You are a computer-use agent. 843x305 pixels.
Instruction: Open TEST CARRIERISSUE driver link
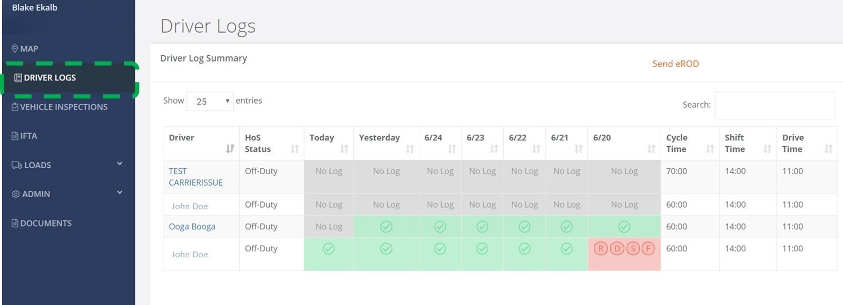coord(195,177)
